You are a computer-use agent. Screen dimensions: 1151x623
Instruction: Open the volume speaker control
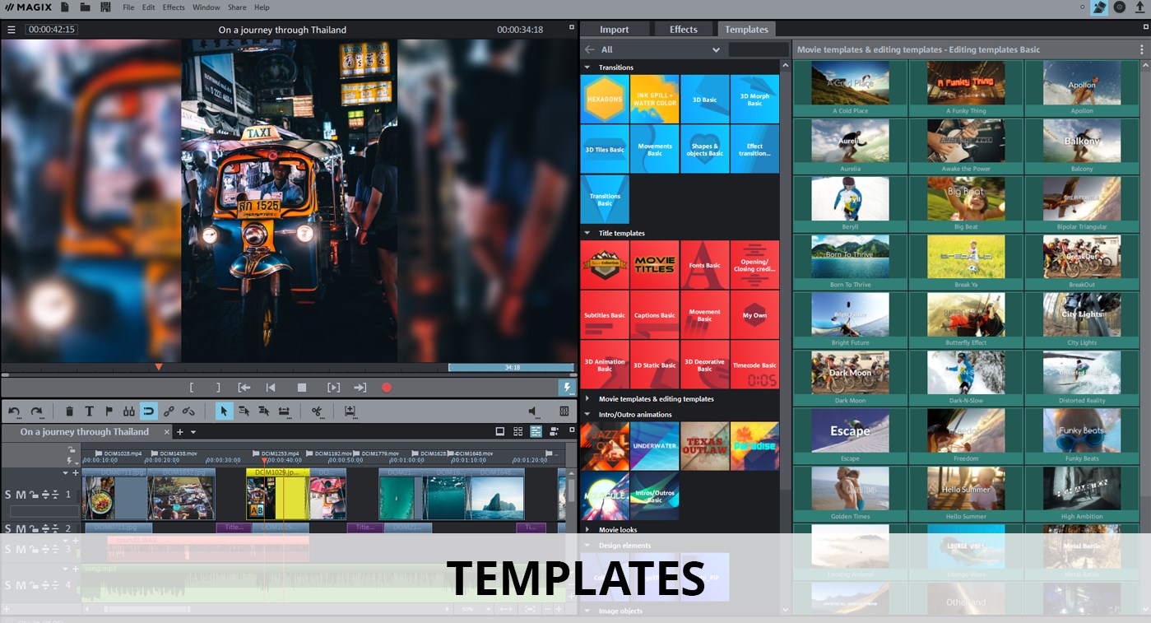coord(532,411)
